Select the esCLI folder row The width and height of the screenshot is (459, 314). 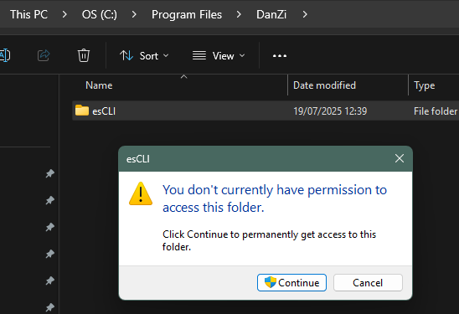266,111
